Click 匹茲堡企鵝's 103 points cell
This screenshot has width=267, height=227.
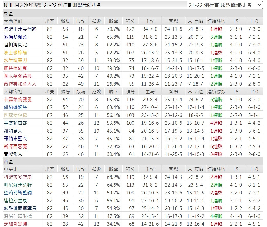pyautogui.click(x=130, y=115)
